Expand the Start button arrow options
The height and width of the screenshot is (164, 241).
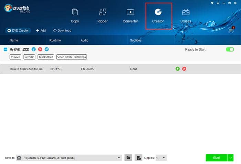[231, 158]
